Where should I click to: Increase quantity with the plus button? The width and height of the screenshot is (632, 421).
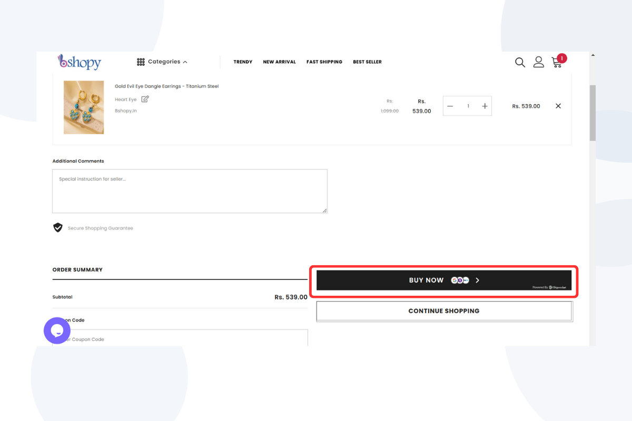485,106
